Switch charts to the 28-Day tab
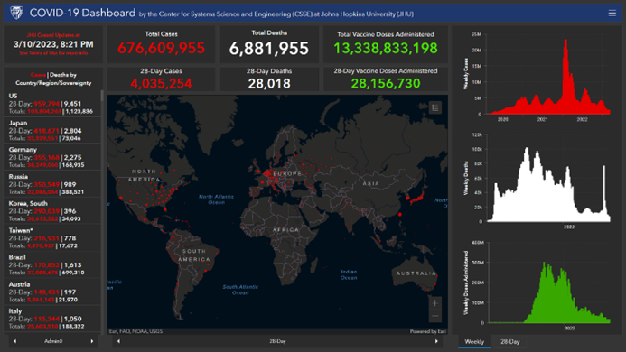 (509, 342)
